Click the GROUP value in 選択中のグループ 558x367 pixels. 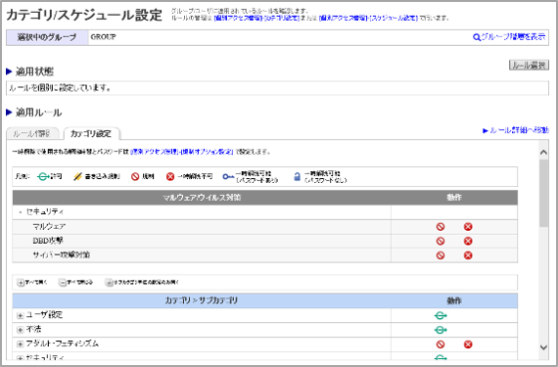click(x=103, y=37)
